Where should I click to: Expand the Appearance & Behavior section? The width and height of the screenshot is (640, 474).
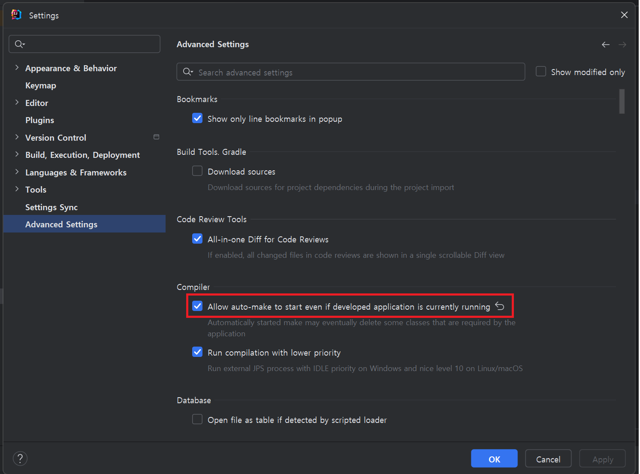coord(16,67)
